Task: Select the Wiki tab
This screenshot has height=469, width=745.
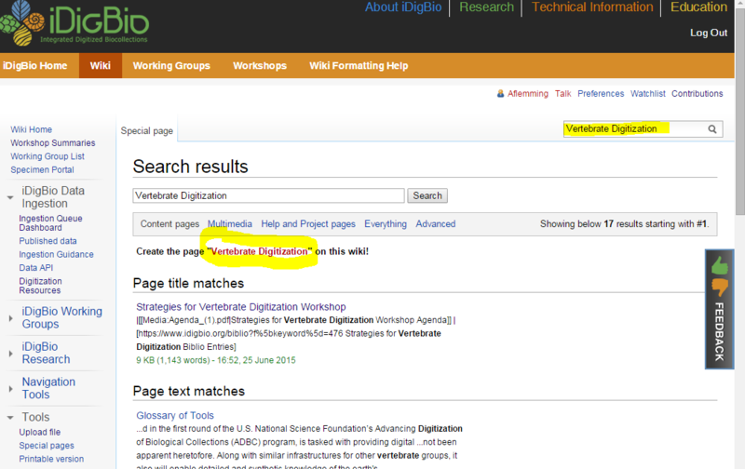Action: [101, 65]
